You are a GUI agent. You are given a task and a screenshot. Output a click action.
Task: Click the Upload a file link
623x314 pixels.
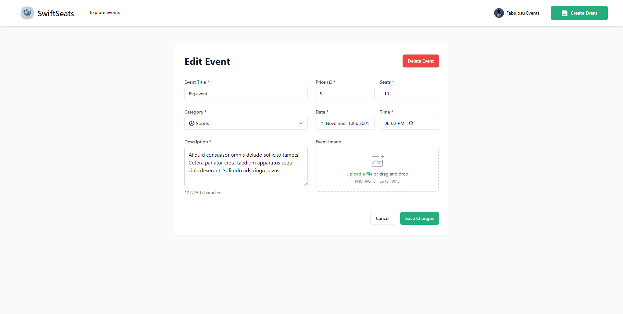359,174
